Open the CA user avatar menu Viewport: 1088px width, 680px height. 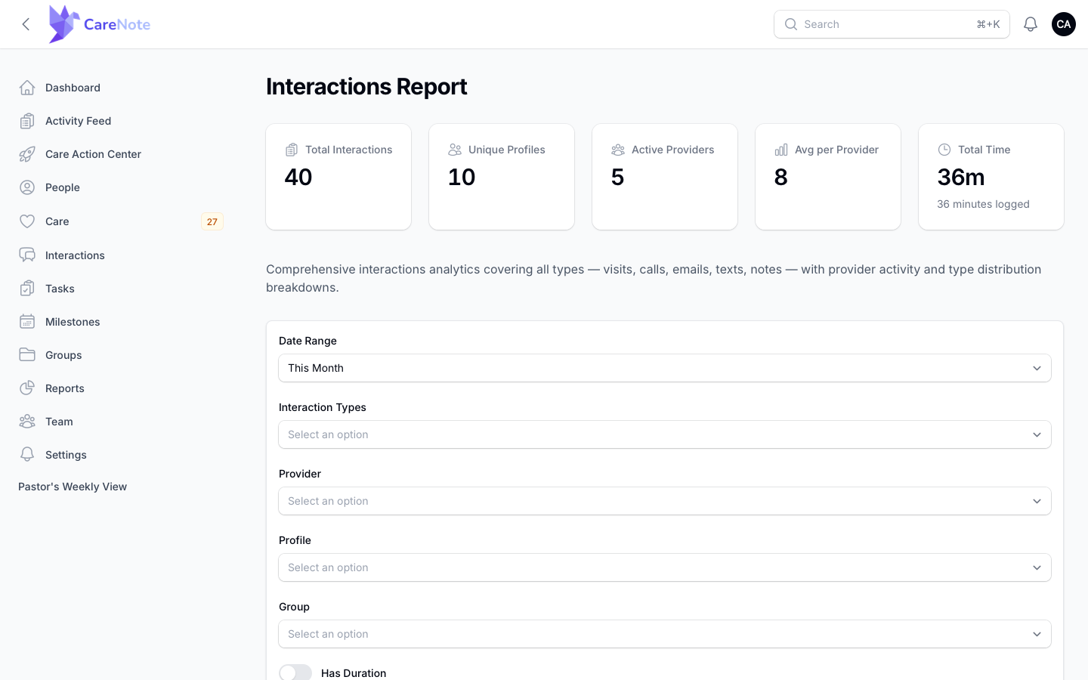point(1064,24)
